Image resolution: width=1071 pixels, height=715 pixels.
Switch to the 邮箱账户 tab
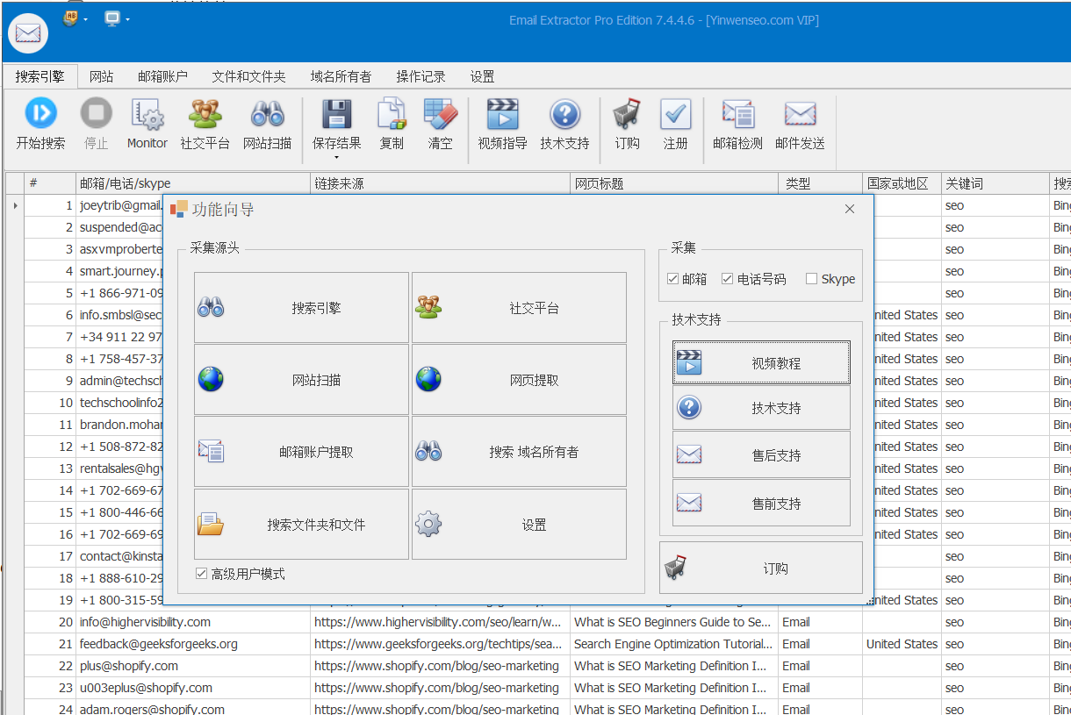tap(162, 76)
